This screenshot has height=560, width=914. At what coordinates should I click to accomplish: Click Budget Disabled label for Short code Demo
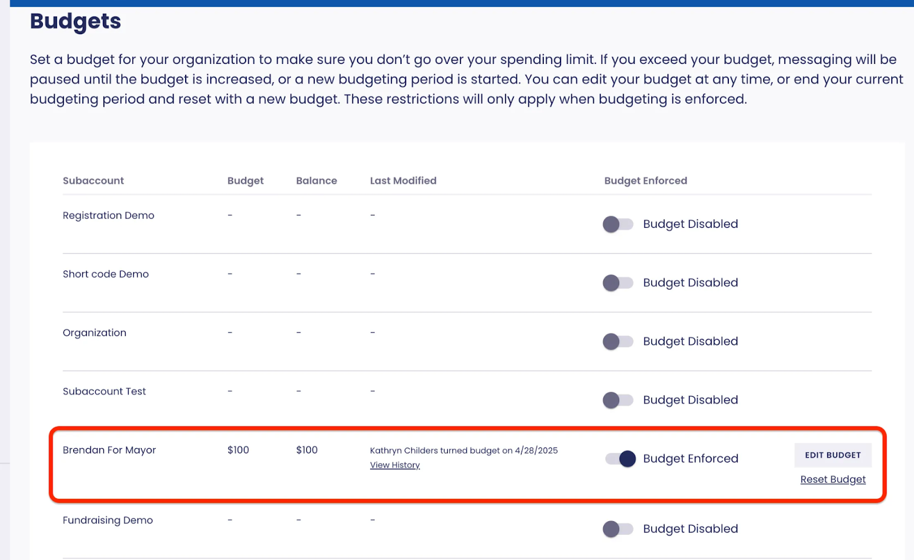[x=691, y=283]
